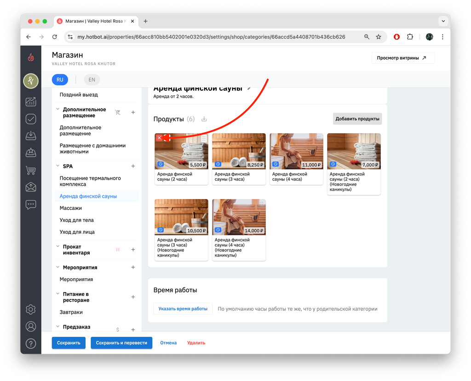Click the dollar icon next to Предзаказ
Viewport: 471px width, 381px height.
tap(117, 329)
